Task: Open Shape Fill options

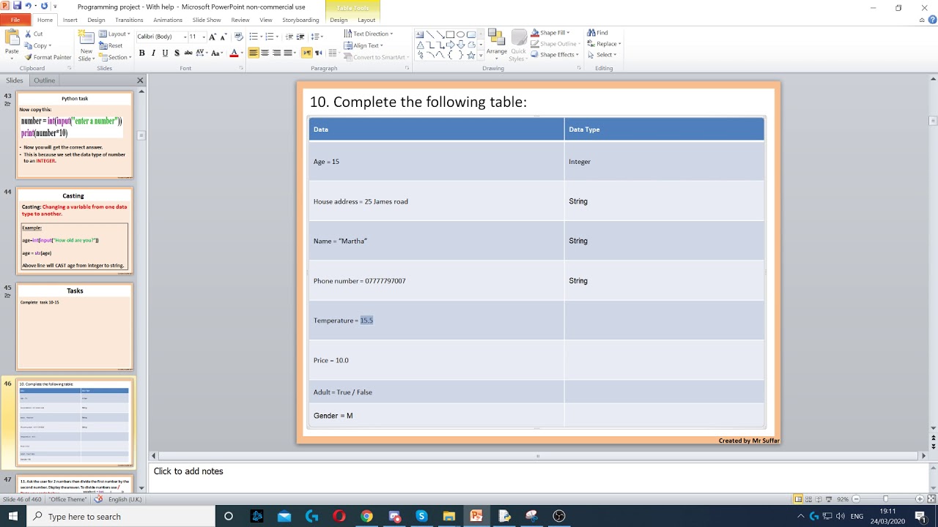Action: (x=551, y=33)
